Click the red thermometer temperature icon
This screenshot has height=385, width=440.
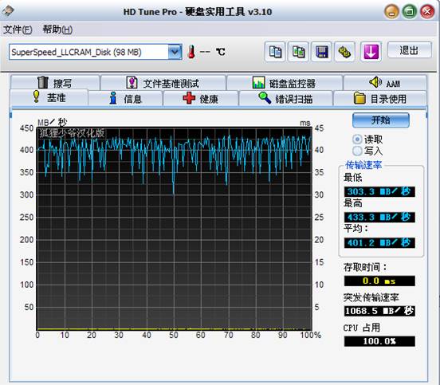coord(191,52)
